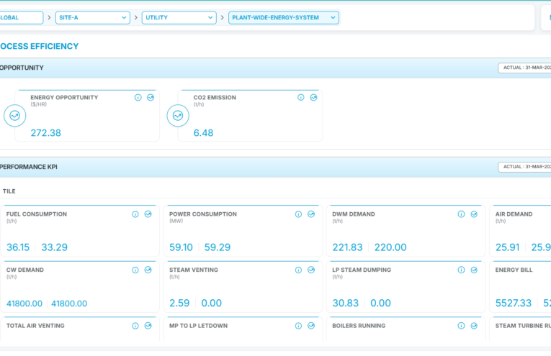Click Power Consumption value 59.29
The height and width of the screenshot is (356, 551).
218,247
